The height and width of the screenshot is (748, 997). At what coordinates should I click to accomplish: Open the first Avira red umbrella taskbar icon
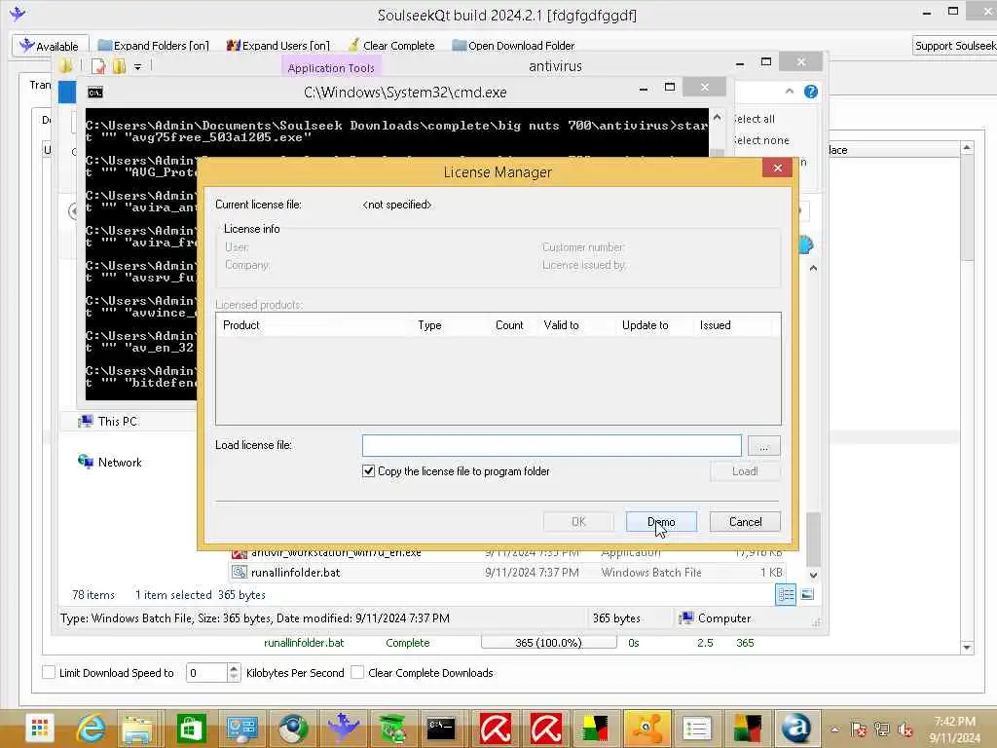tap(496, 729)
